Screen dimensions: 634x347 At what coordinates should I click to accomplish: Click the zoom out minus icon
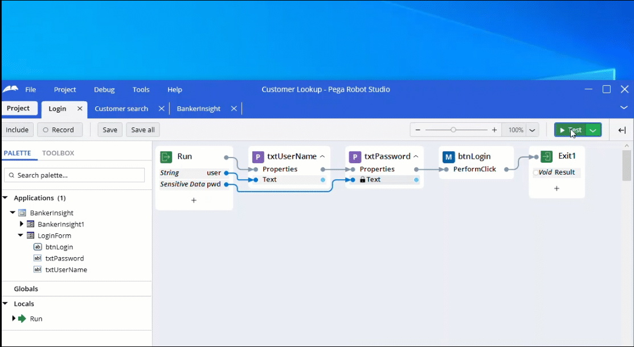click(x=418, y=130)
